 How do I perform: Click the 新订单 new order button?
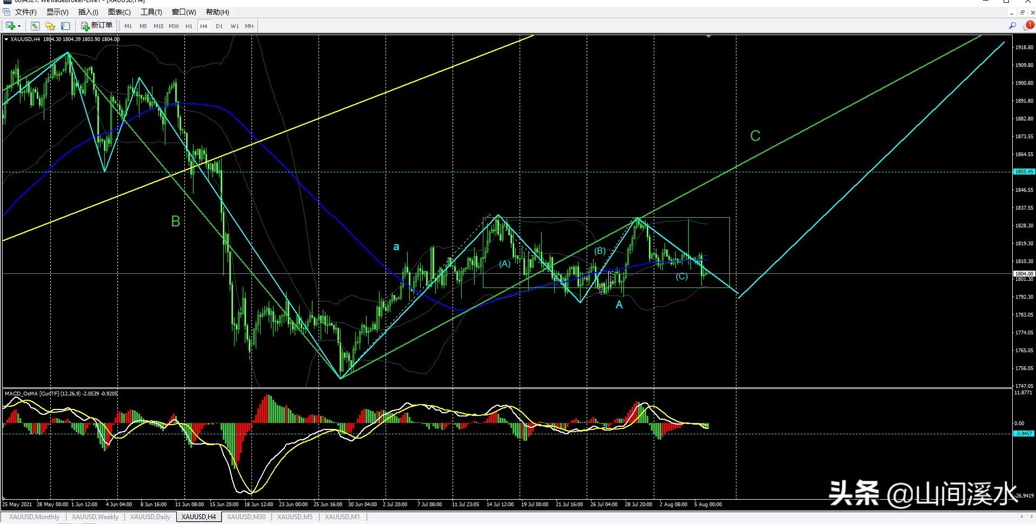pos(97,25)
